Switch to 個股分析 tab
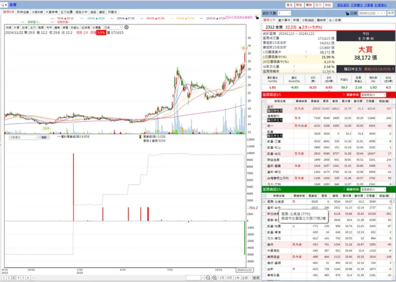396x282 pixels. (81, 12)
